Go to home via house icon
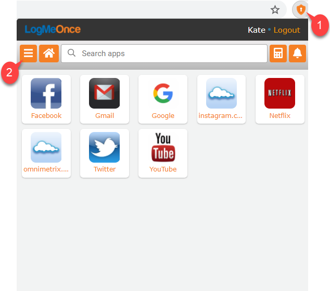The image size is (330, 291). 49,54
